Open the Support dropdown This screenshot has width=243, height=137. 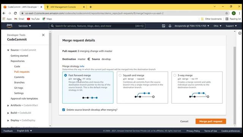click(x=231, y=26)
